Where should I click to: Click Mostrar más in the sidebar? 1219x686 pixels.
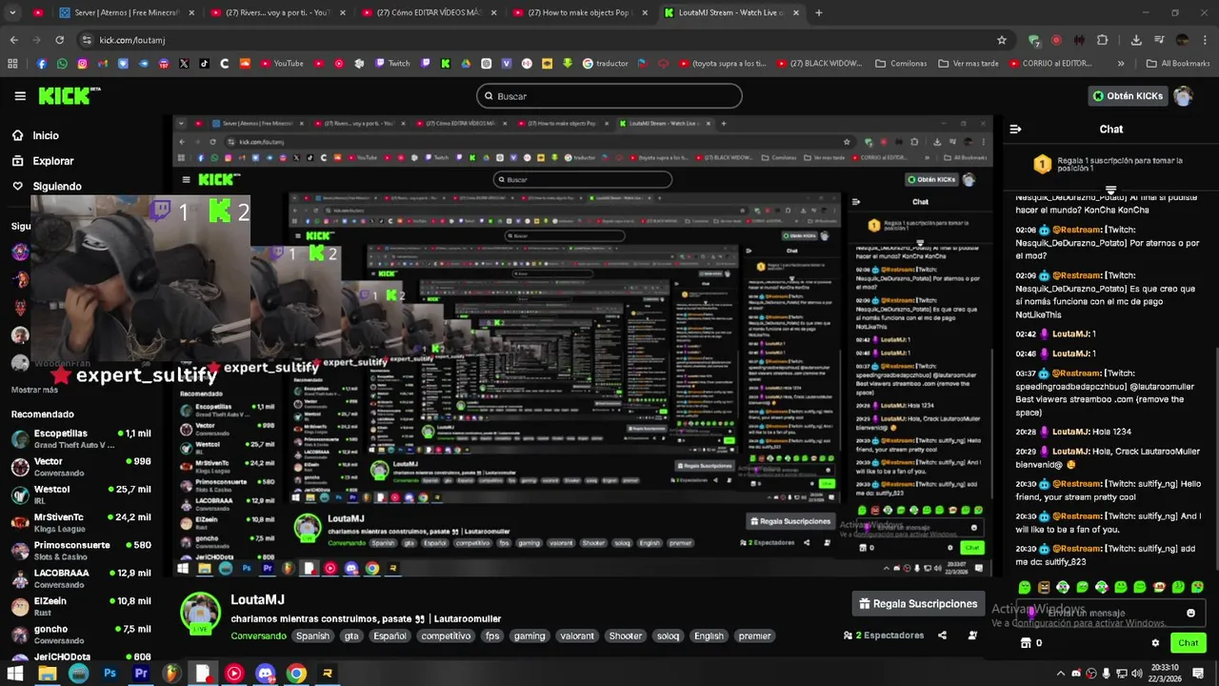(34, 390)
